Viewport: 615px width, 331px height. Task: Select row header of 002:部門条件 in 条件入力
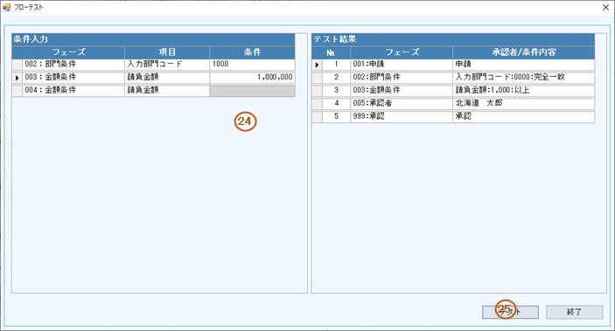[x=17, y=65]
